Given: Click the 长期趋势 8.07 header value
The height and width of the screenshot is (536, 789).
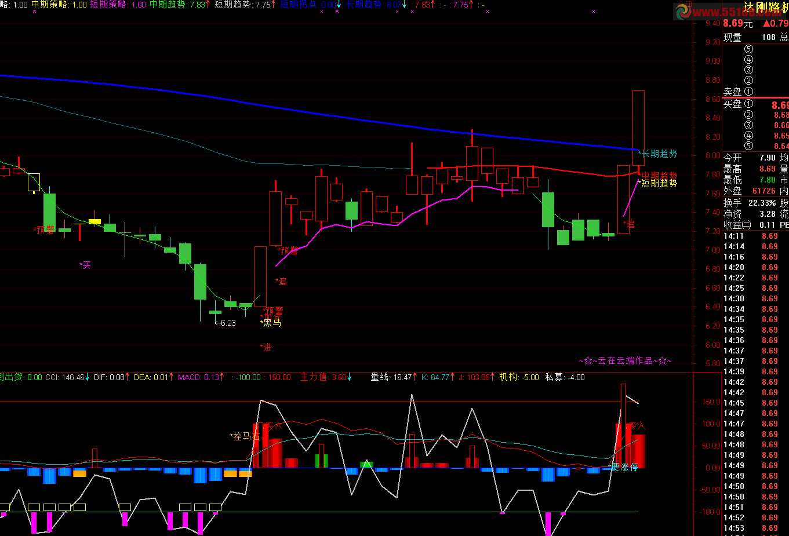Looking at the screenshot, I should (376, 5).
